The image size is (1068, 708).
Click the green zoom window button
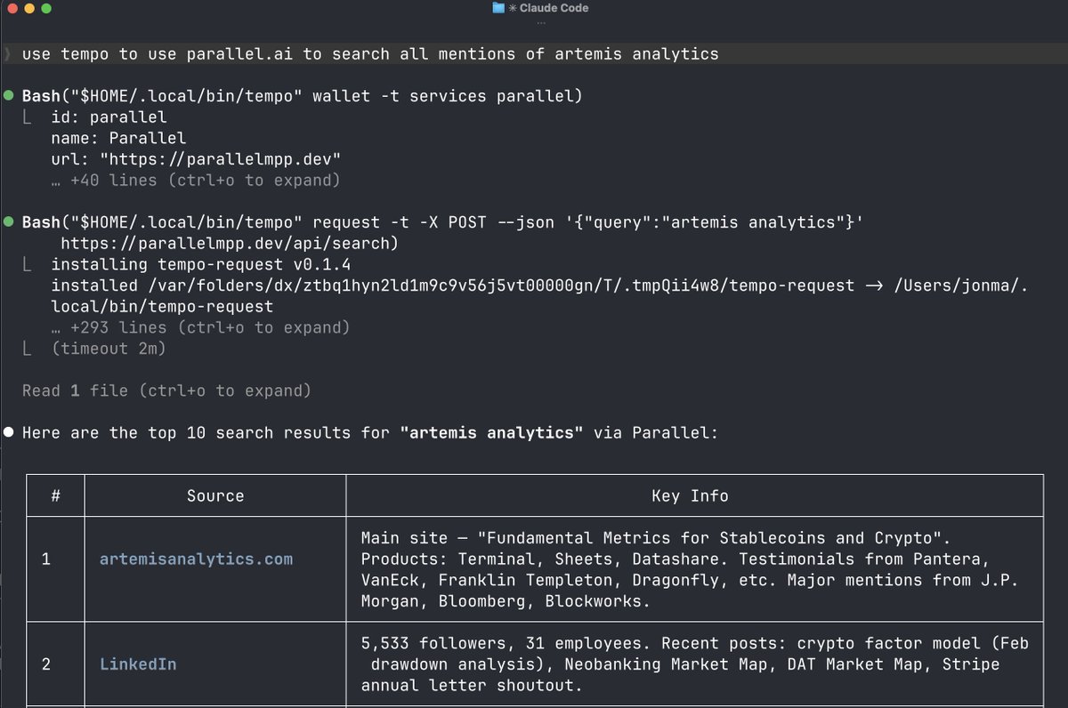[x=45, y=8]
